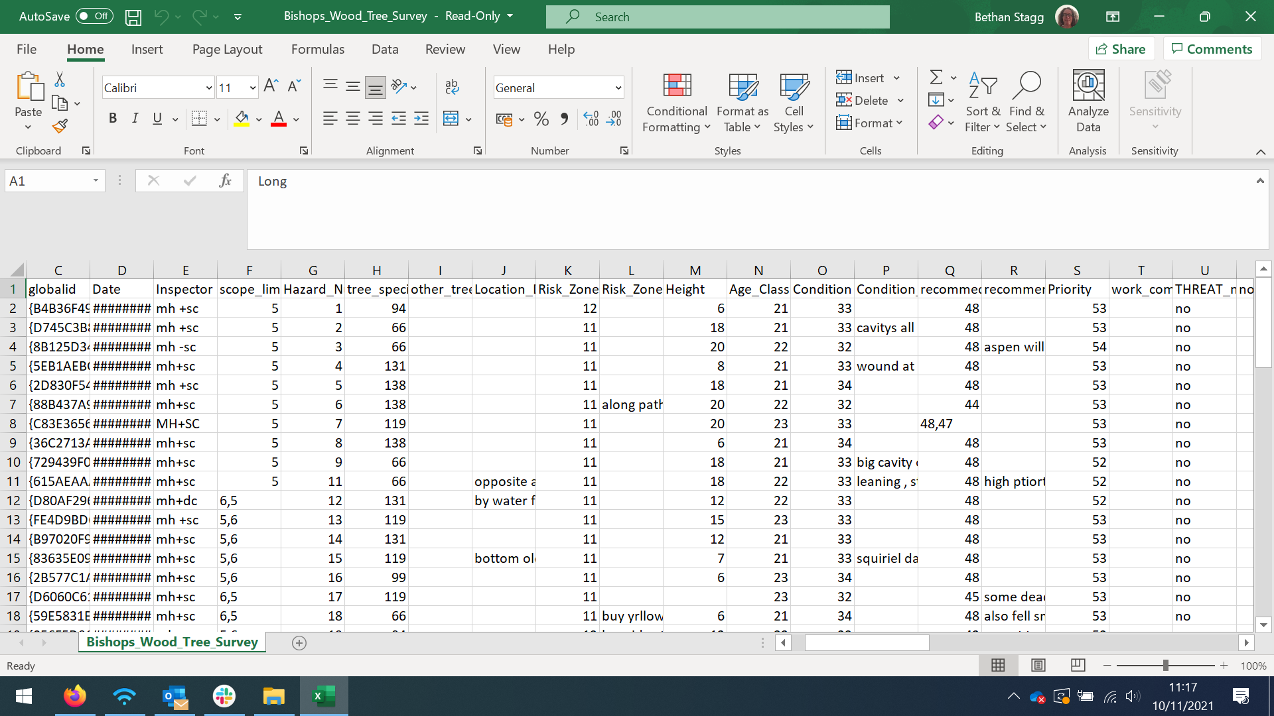Select the Bishops_Wood_Tree_Survey sheet tab

tap(172, 642)
